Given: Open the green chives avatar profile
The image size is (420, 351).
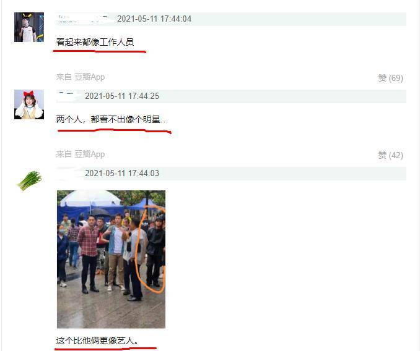Looking at the screenshot, I should (30, 180).
